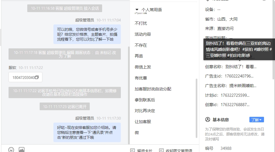This screenshot has height=152, width=275.
Task: Click the visitor info panel scrollbar
Action: point(273,39)
